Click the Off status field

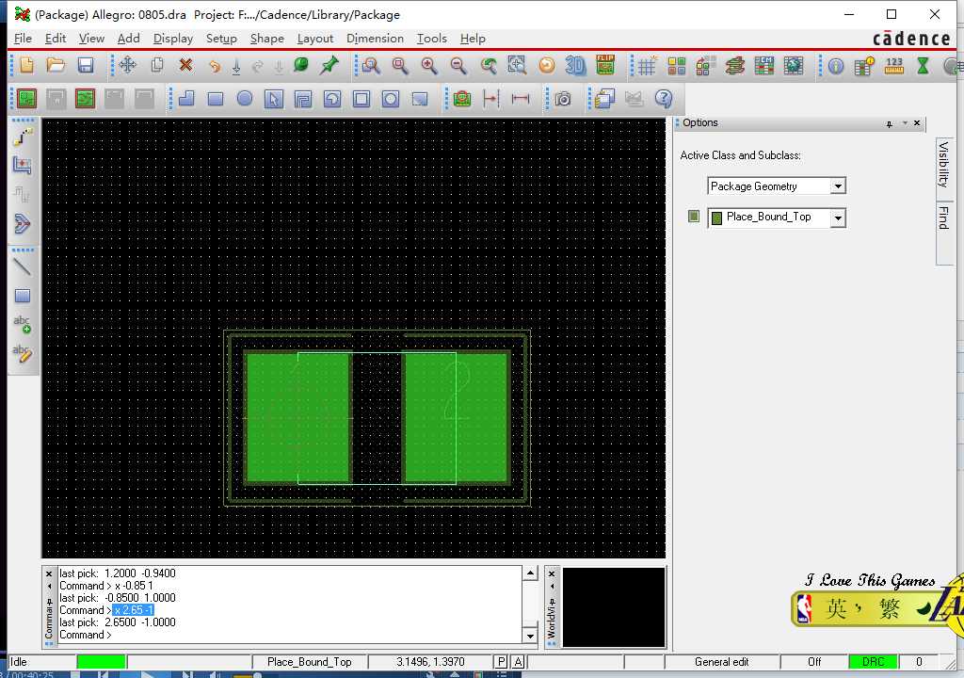(814, 662)
